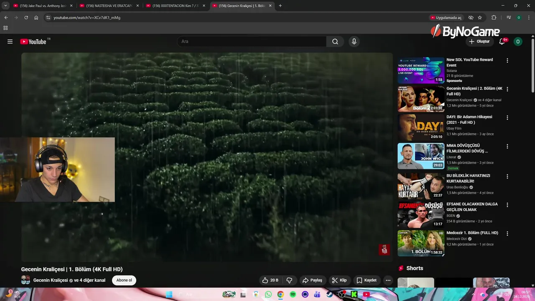Close the Jake Paul vs. Anthony tab
The image size is (535, 301).
click(71, 6)
